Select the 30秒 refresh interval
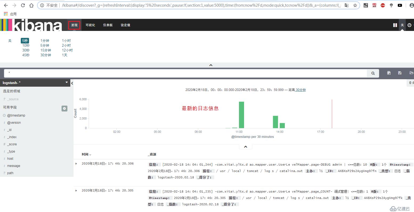 (26, 50)
